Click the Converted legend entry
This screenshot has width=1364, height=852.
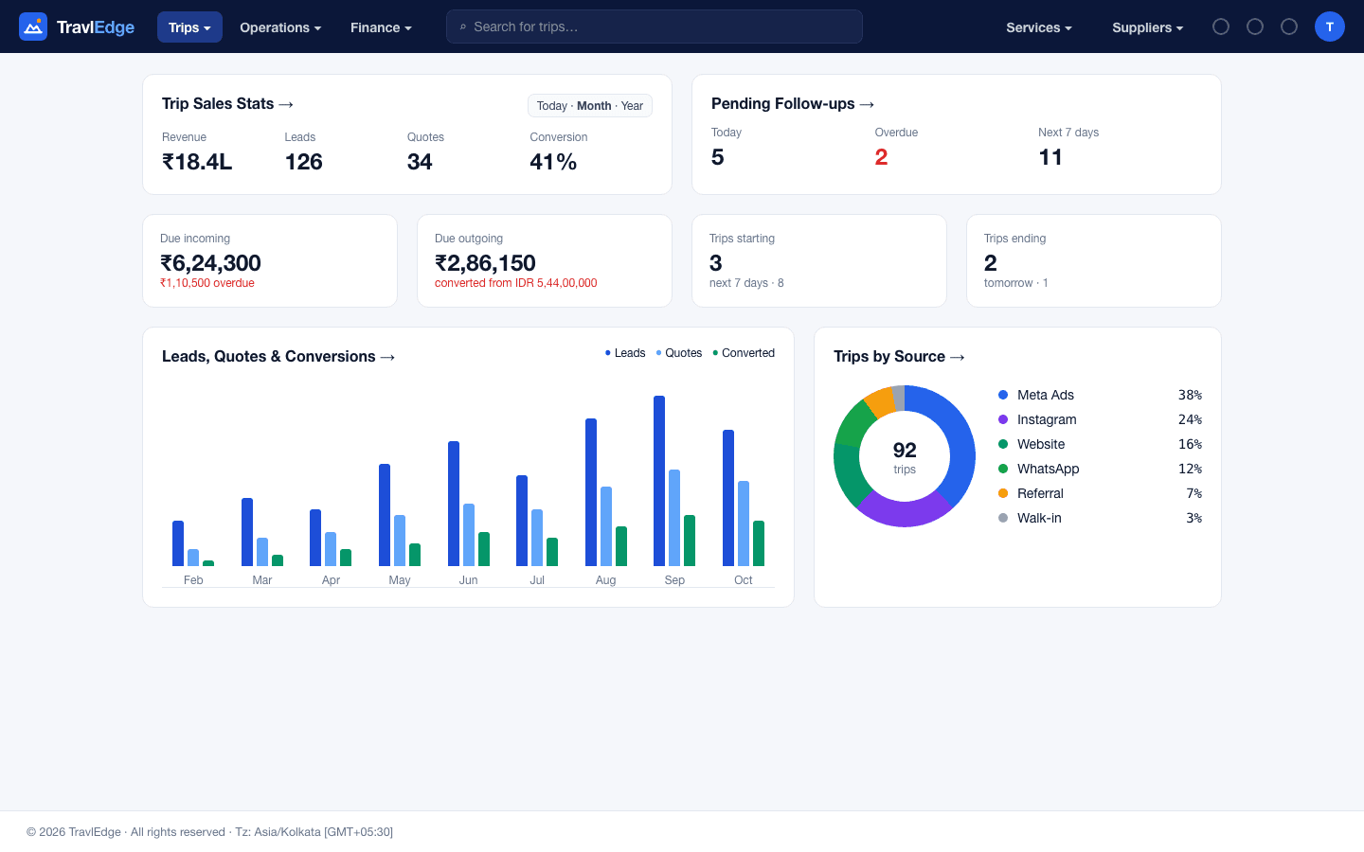744,353
